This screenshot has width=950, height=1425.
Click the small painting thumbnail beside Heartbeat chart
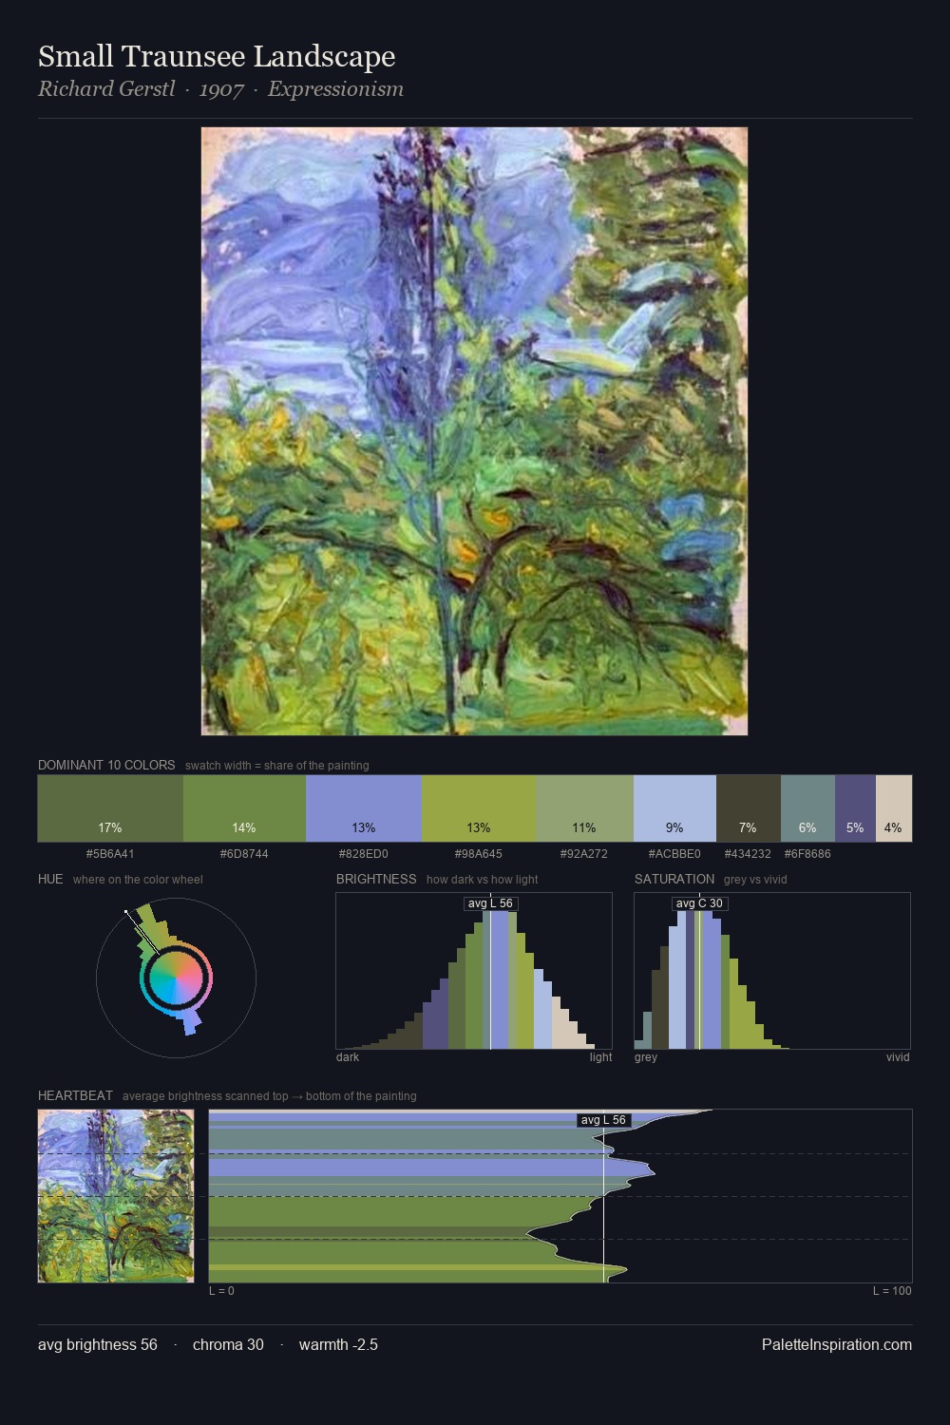point(116,1196)
